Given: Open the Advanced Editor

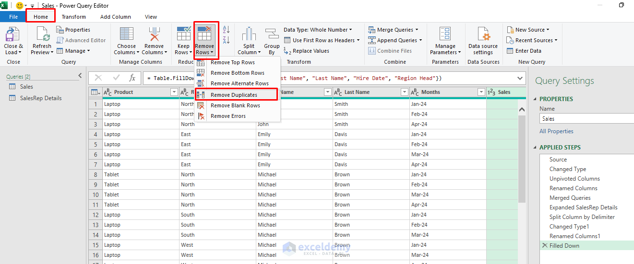Looking at the screenshot, I should pyautogui.click(x=81, y=40).
